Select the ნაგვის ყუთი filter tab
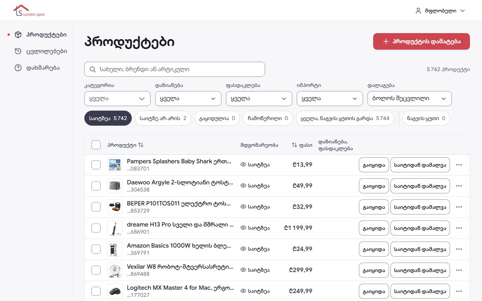This screenshot has width=482, height=301. tap(426, 118)
